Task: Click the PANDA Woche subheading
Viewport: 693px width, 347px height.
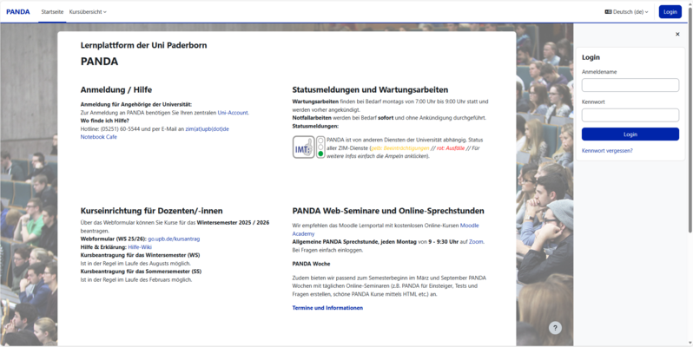Action: coord(311,264)
